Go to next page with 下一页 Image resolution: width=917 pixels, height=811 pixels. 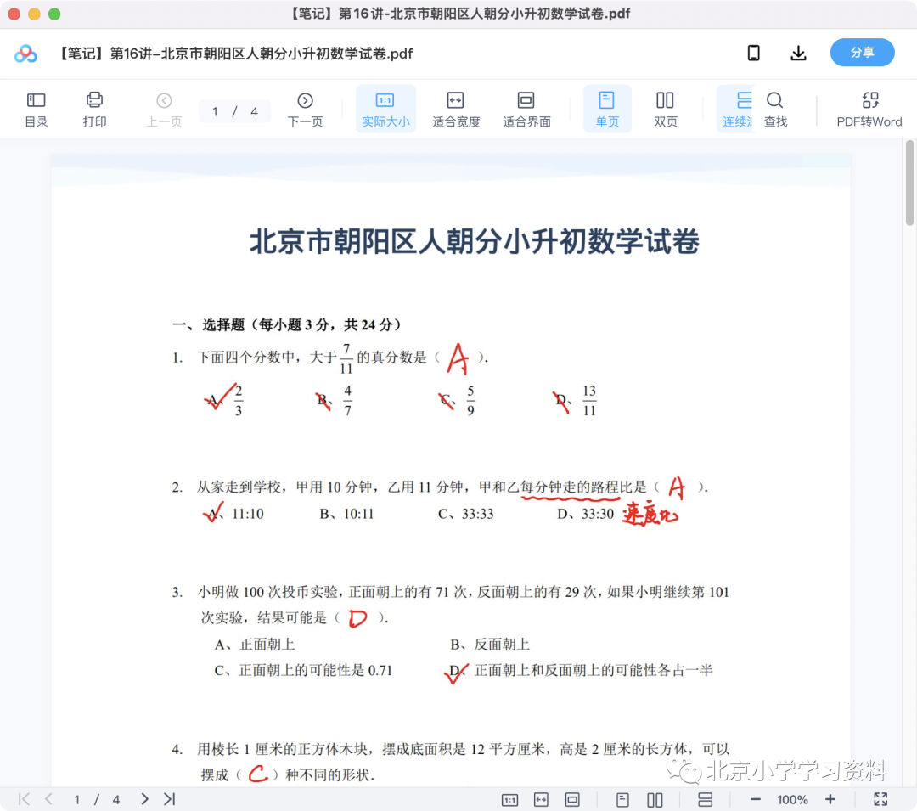305,110
